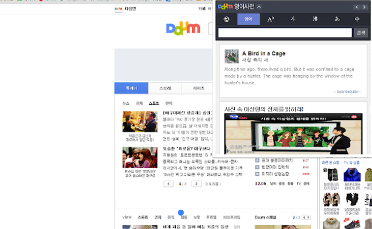Open 날씨 link beside the date
Screen dimensions: 372x229
click(x=273, y=184)
